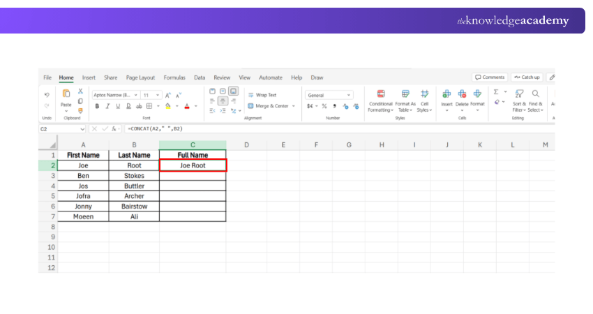Screen dimensions: 593x314
Task: Open Find & Select magnifier
Action: click(x=536, y=101)
